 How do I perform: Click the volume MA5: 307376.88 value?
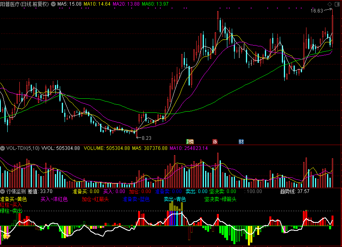tap(150, 148)
